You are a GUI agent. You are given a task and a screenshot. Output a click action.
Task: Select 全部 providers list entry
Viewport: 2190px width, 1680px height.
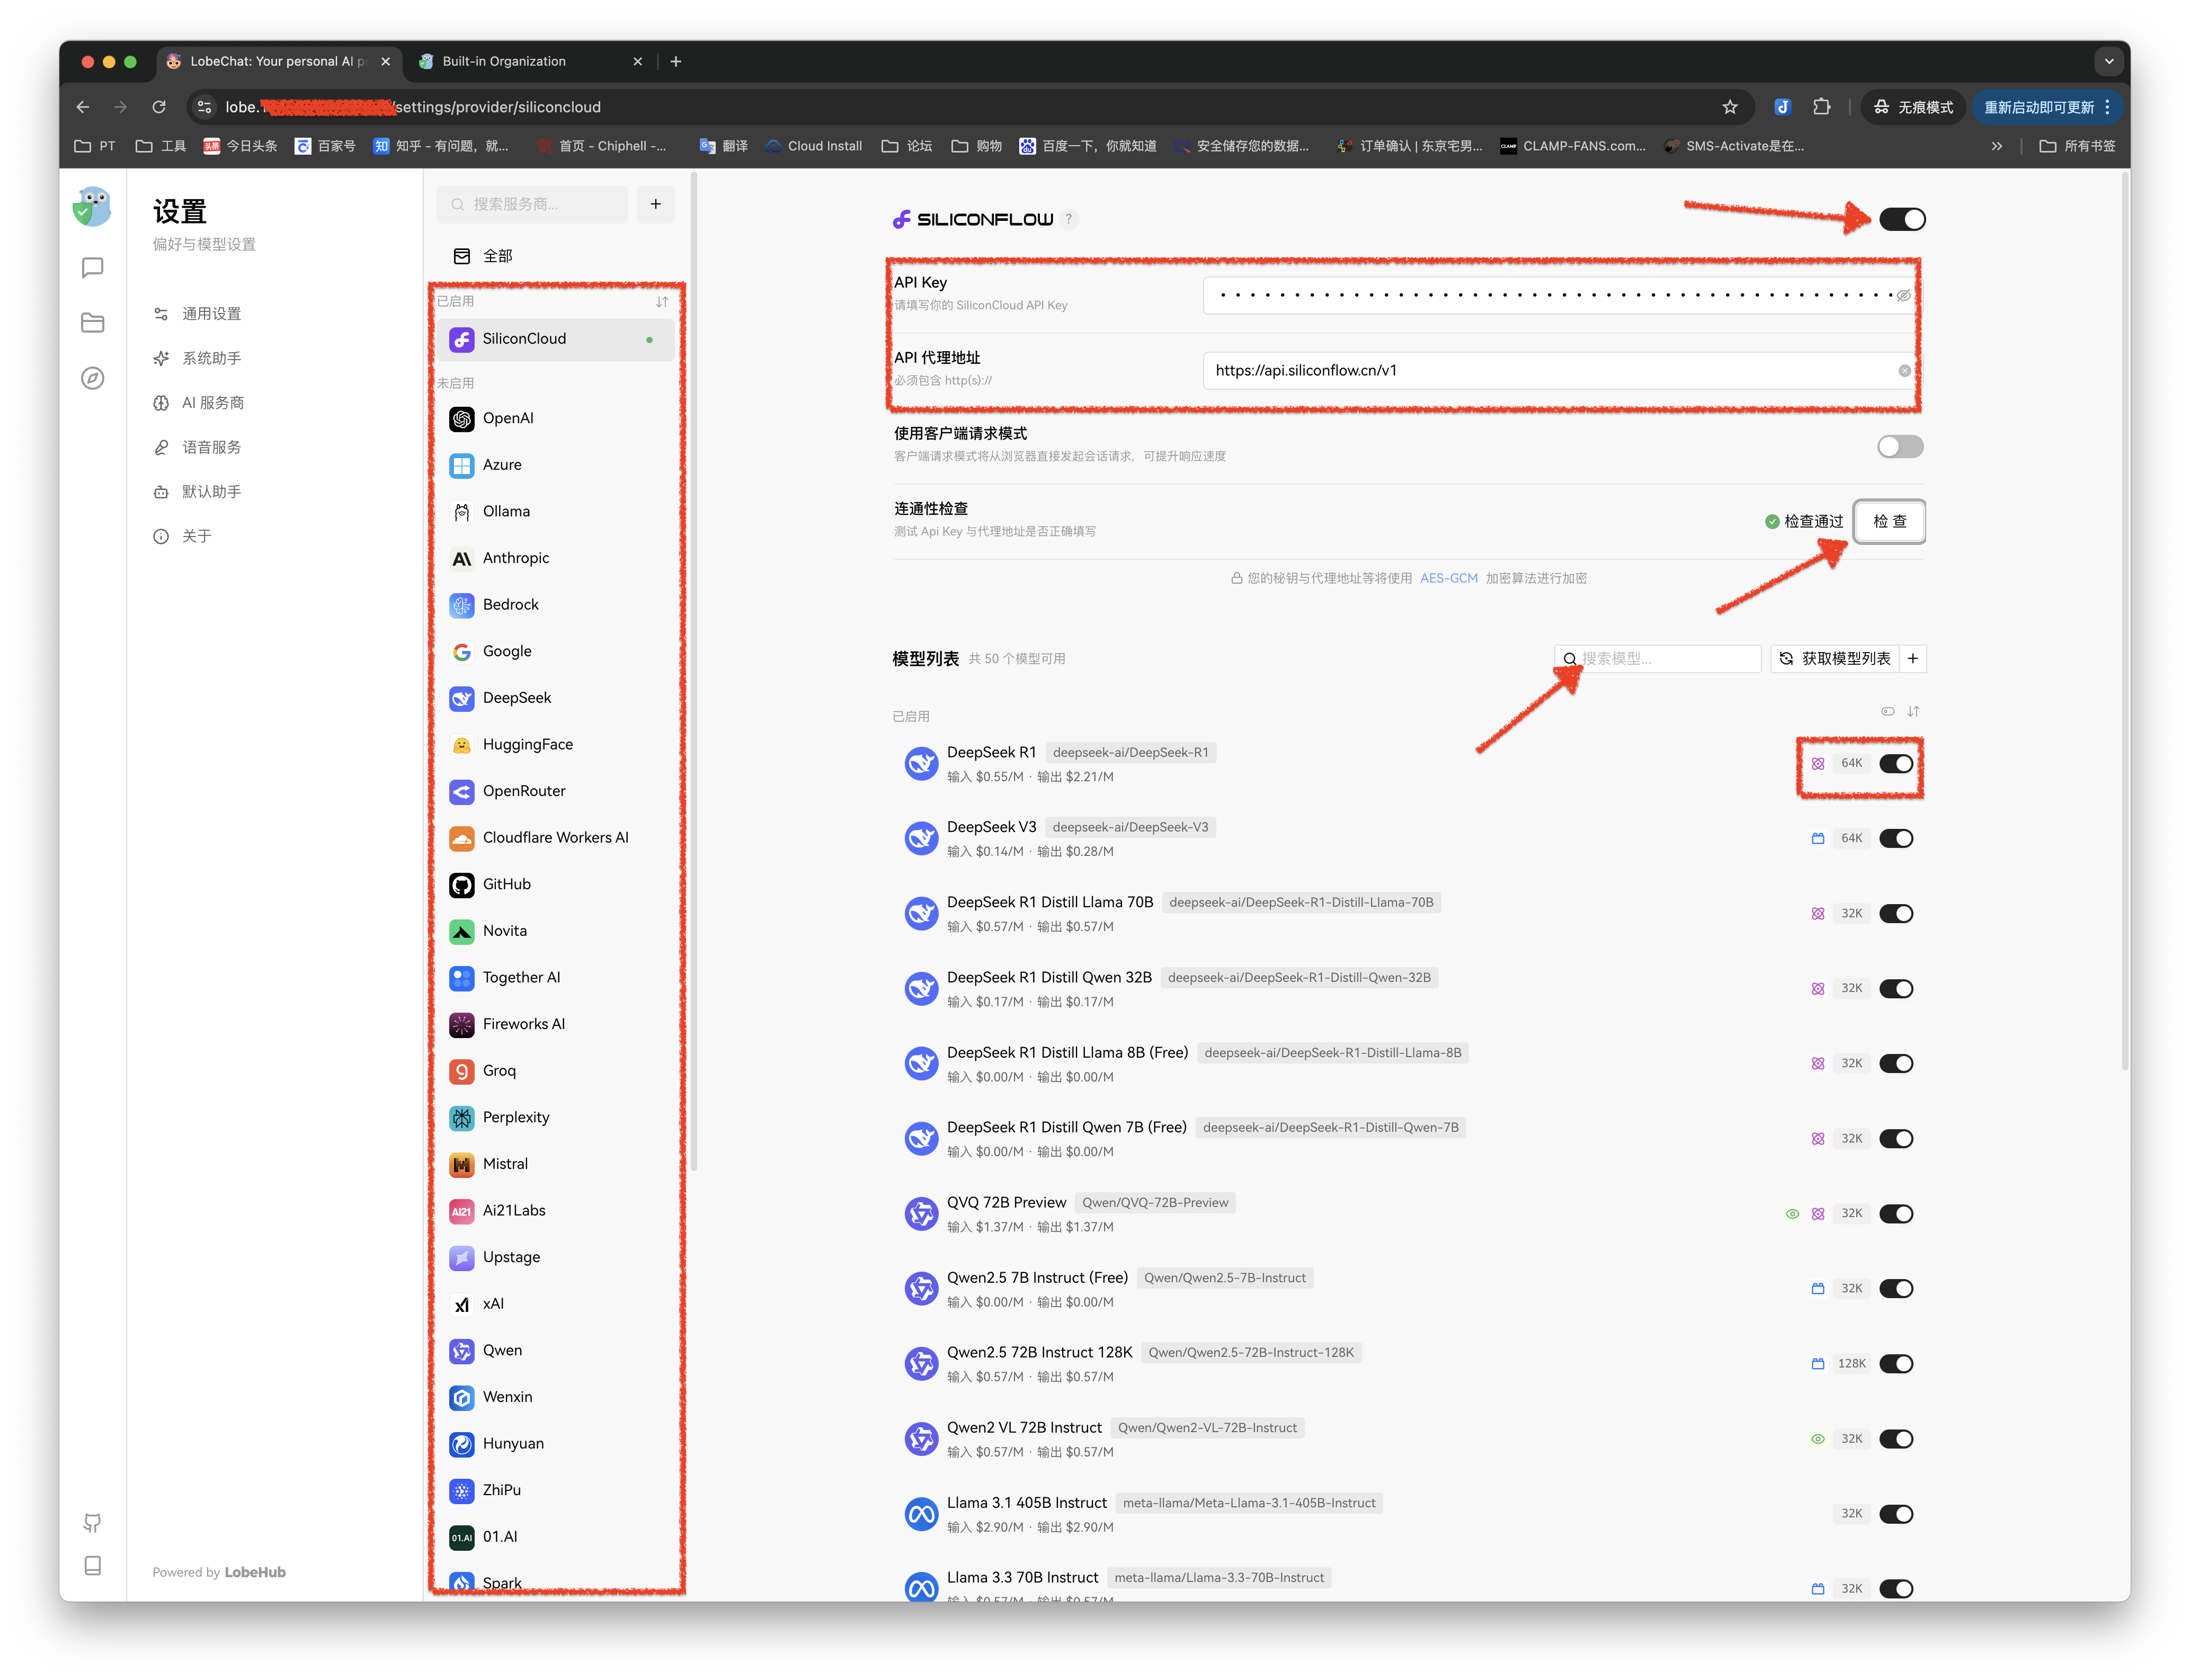[x=555, y=256]
